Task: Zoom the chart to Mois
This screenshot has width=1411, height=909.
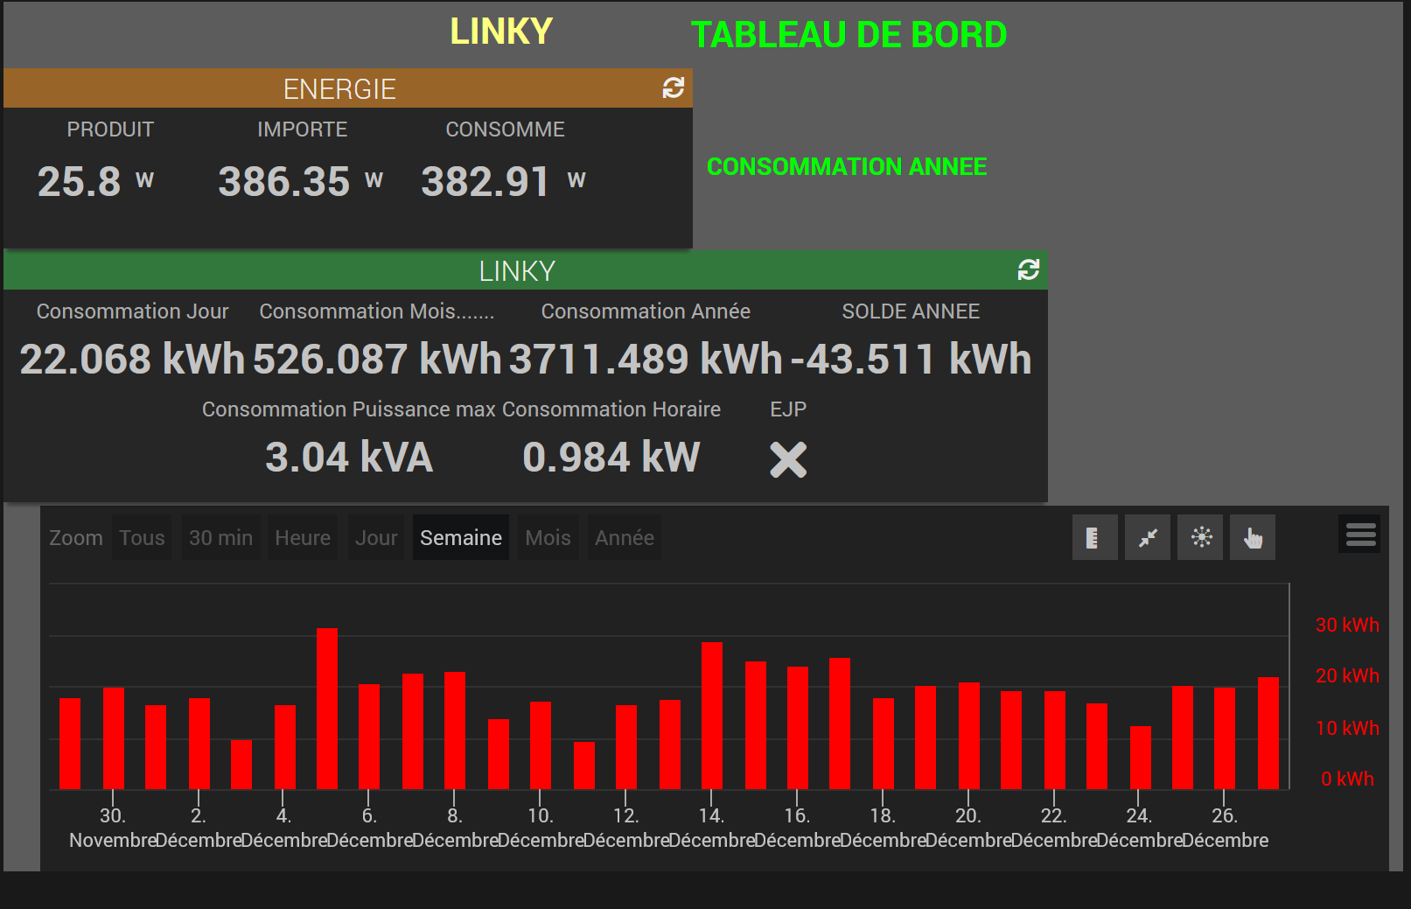Action: coord(548,537)
